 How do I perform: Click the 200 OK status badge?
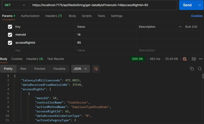pos(137,59)
